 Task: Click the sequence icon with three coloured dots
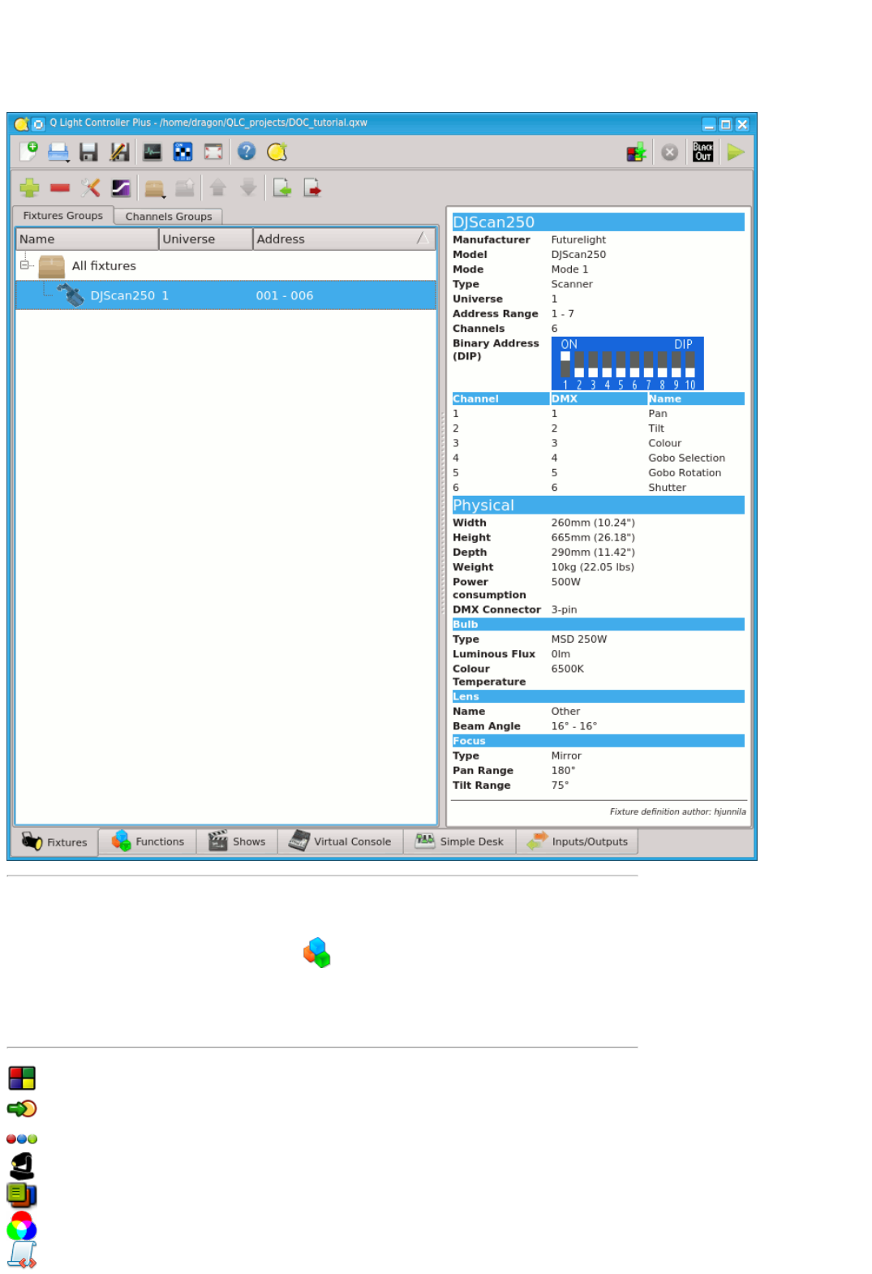pyautogui.click(x=22, y=1139)
